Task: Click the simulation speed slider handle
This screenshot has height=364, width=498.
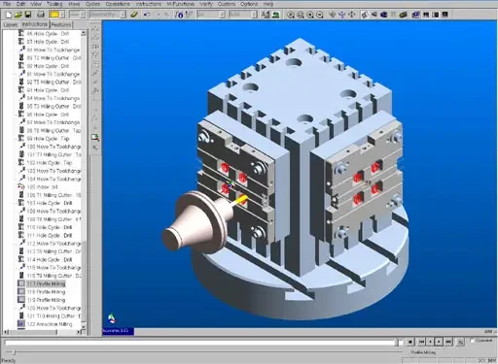Action: [x=14, y=351]
